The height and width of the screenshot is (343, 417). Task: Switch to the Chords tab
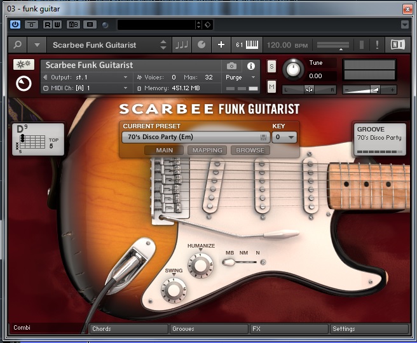[129, 329]
